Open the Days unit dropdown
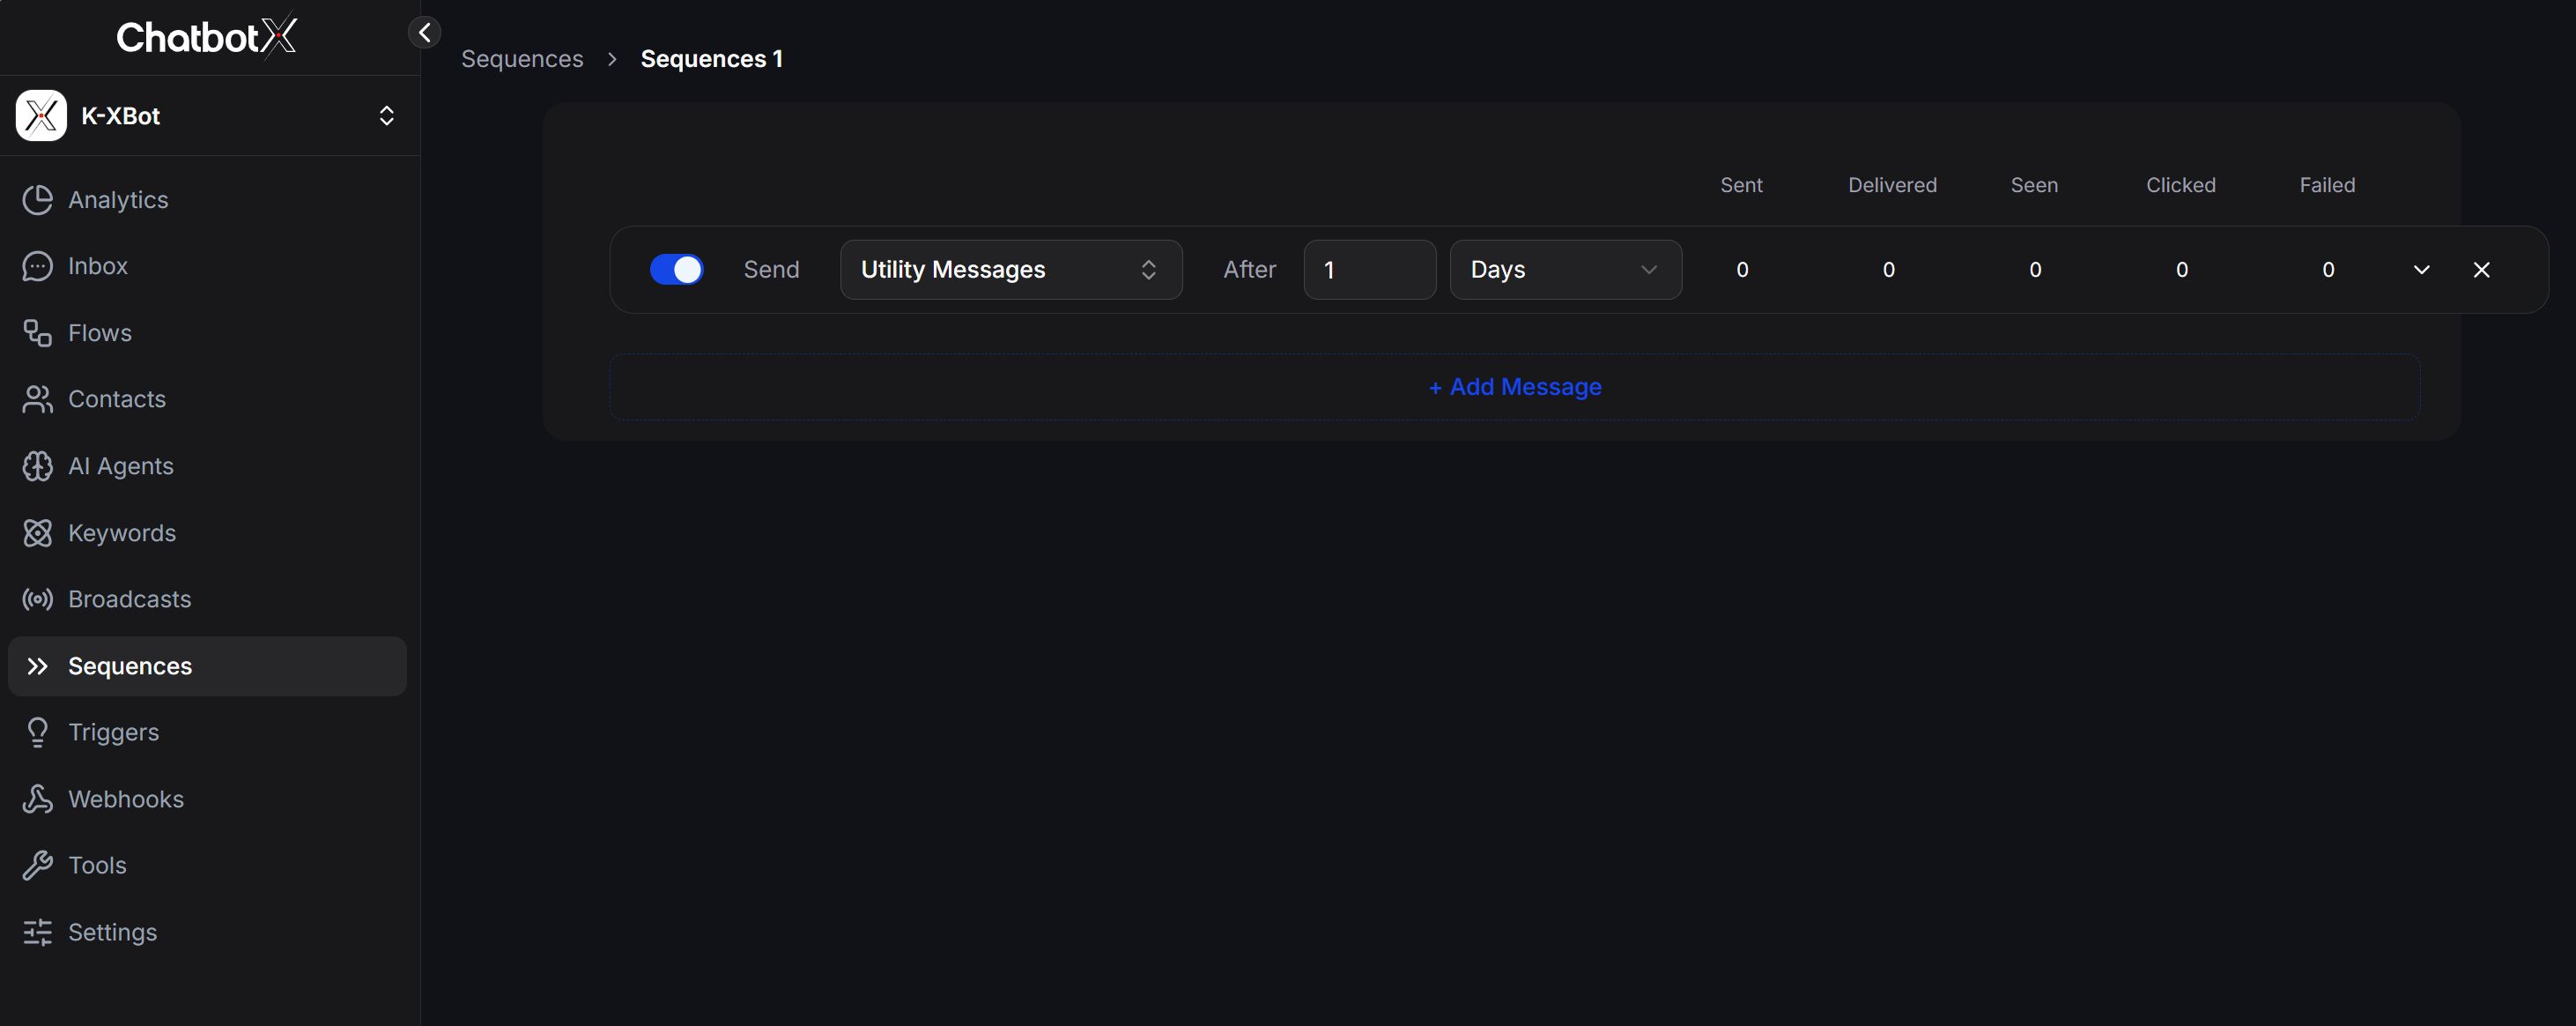This screenshot has height=1026, width=2576. click(x=1565, y=269)
